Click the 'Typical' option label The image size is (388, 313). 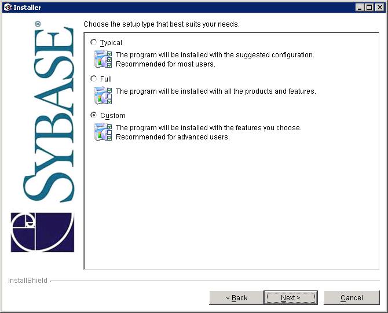(x=111, y=43)
